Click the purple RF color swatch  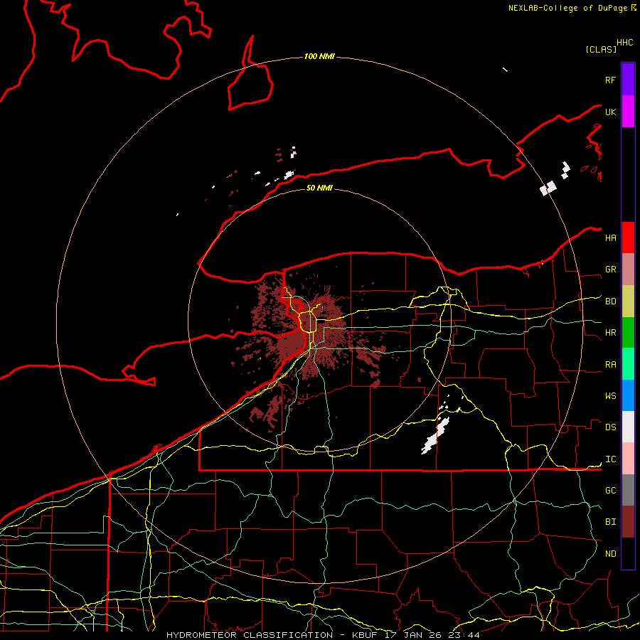(x=628, y=80)
